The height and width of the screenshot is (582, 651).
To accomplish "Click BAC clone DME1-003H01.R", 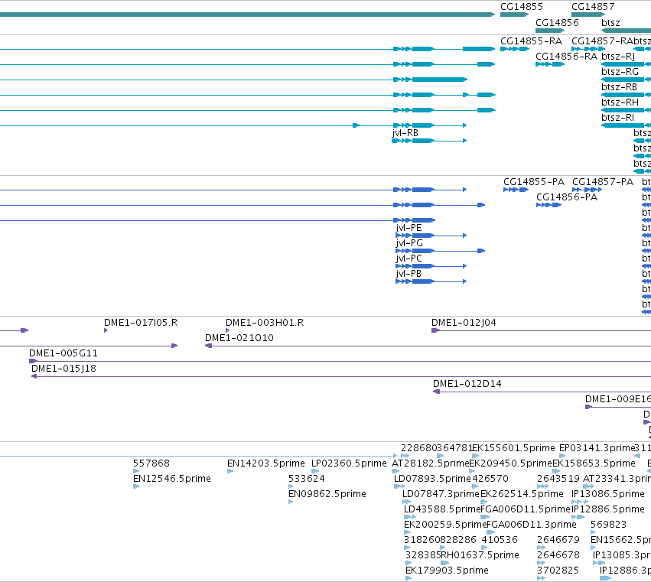I will point(227,330).
